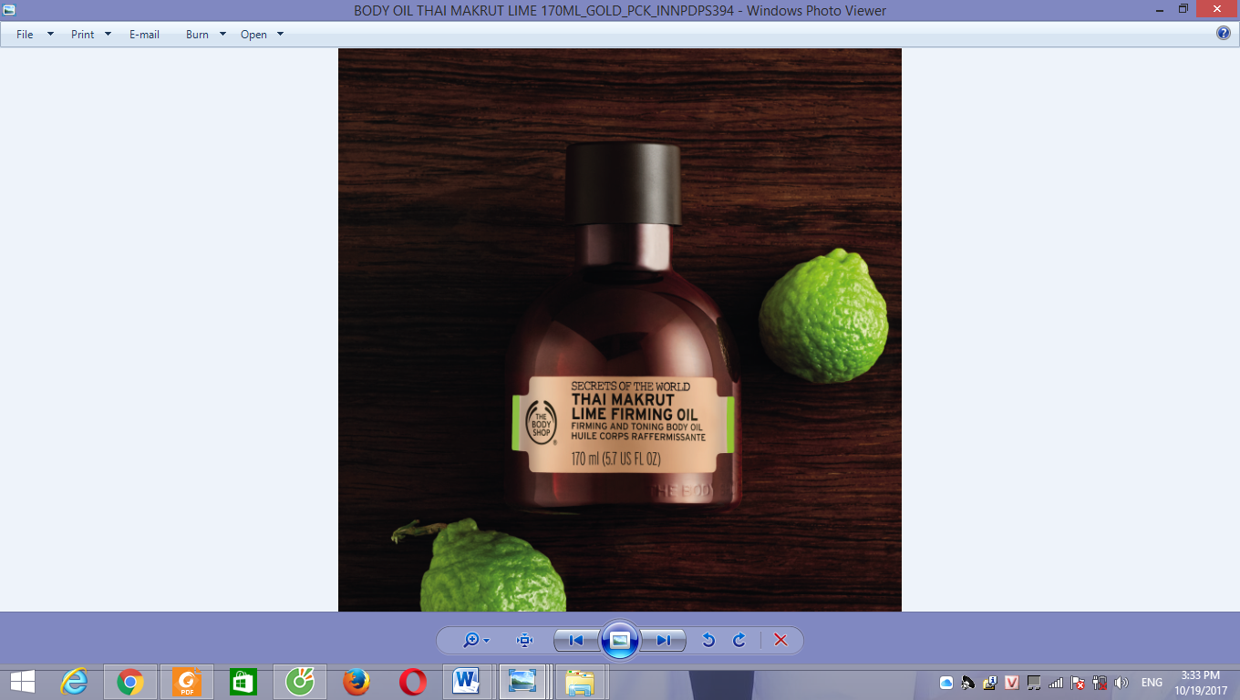Switch to Google Chrome in taskbar
Screen dimensions: 1240x700
[x=130, y=682]
